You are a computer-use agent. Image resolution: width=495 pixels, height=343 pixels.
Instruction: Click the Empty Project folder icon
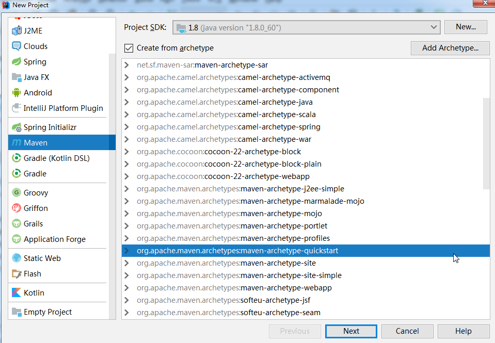click(17, 312)
